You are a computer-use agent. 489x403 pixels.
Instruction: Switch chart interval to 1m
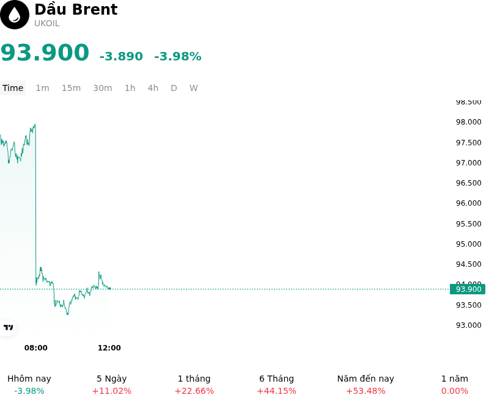pyautogui.click(x=42, y=88)
